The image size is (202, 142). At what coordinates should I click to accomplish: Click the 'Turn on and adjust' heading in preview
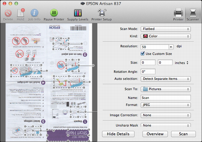[x=72, y=54]
